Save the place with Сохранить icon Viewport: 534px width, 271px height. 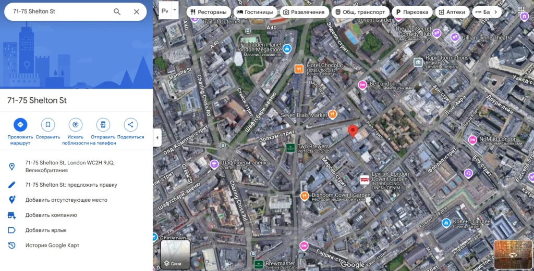48,125
